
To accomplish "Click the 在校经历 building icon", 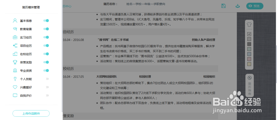I will [x=15, y=54].
